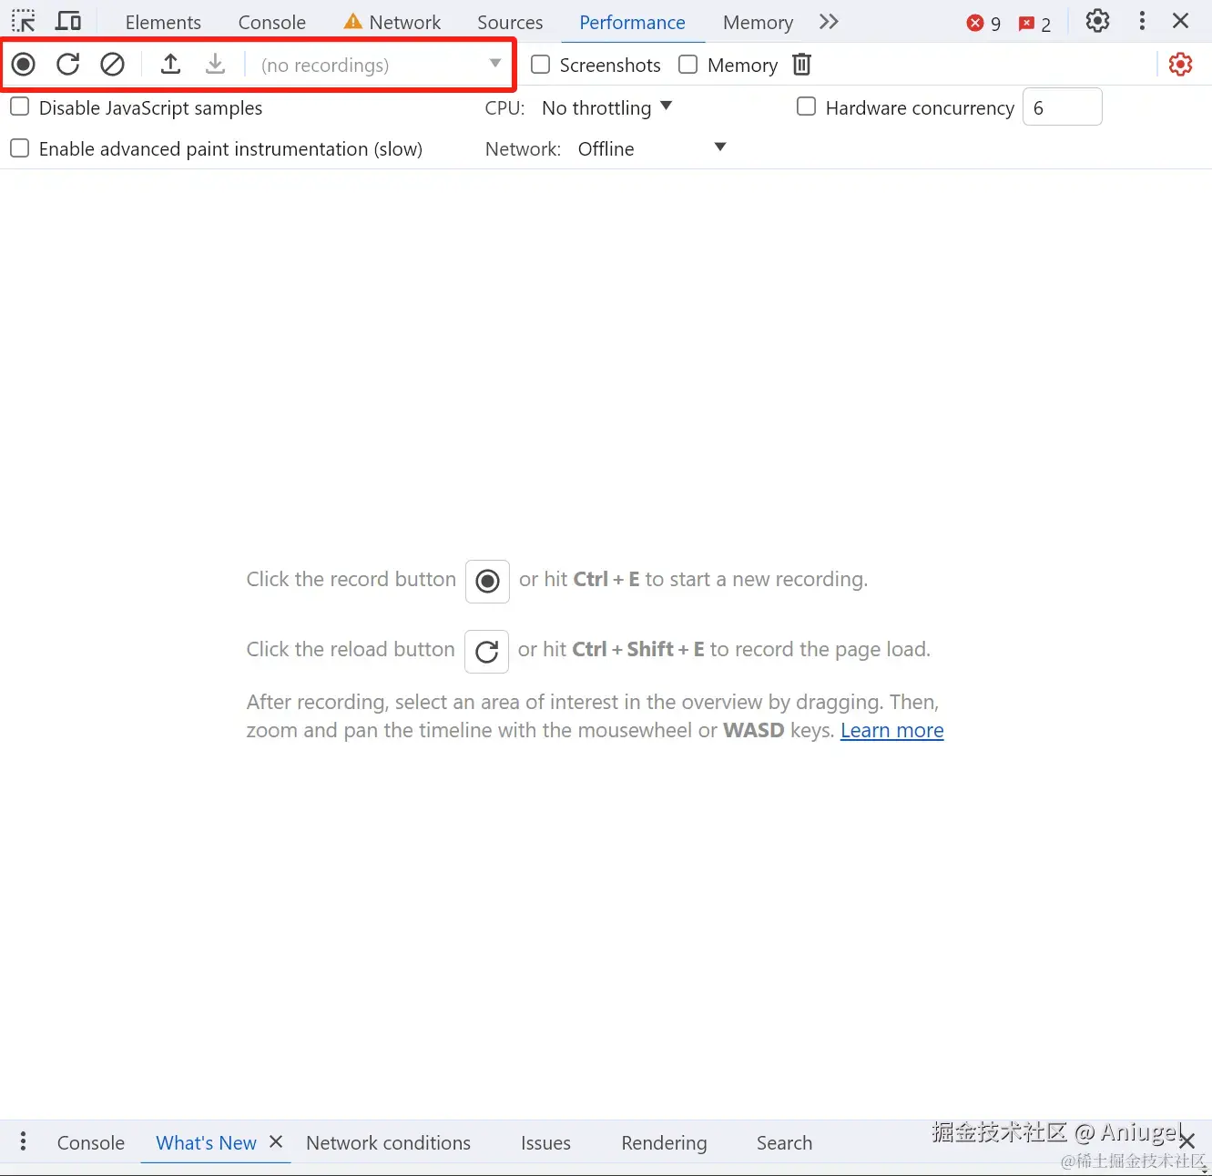Show more tabs with the double chevron

[x=828, y=22]
